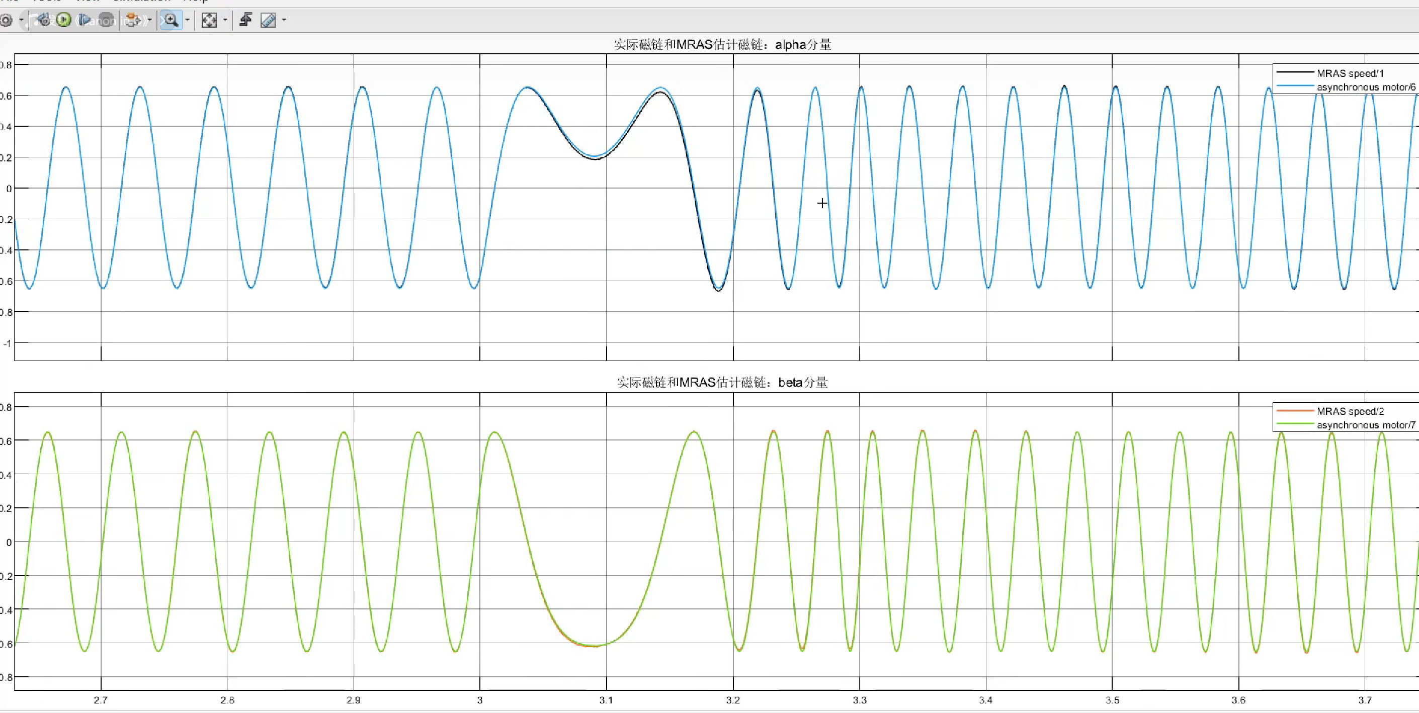Toggle MRAS speed/2 legend entry
This screenshot has width=1419, height=713.
1350,411
